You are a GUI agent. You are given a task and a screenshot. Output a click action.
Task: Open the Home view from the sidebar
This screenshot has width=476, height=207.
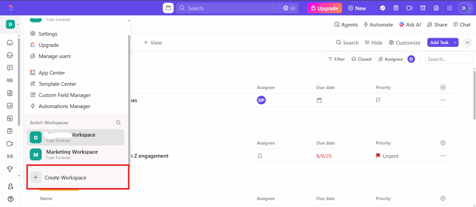(x=10, y=42)
